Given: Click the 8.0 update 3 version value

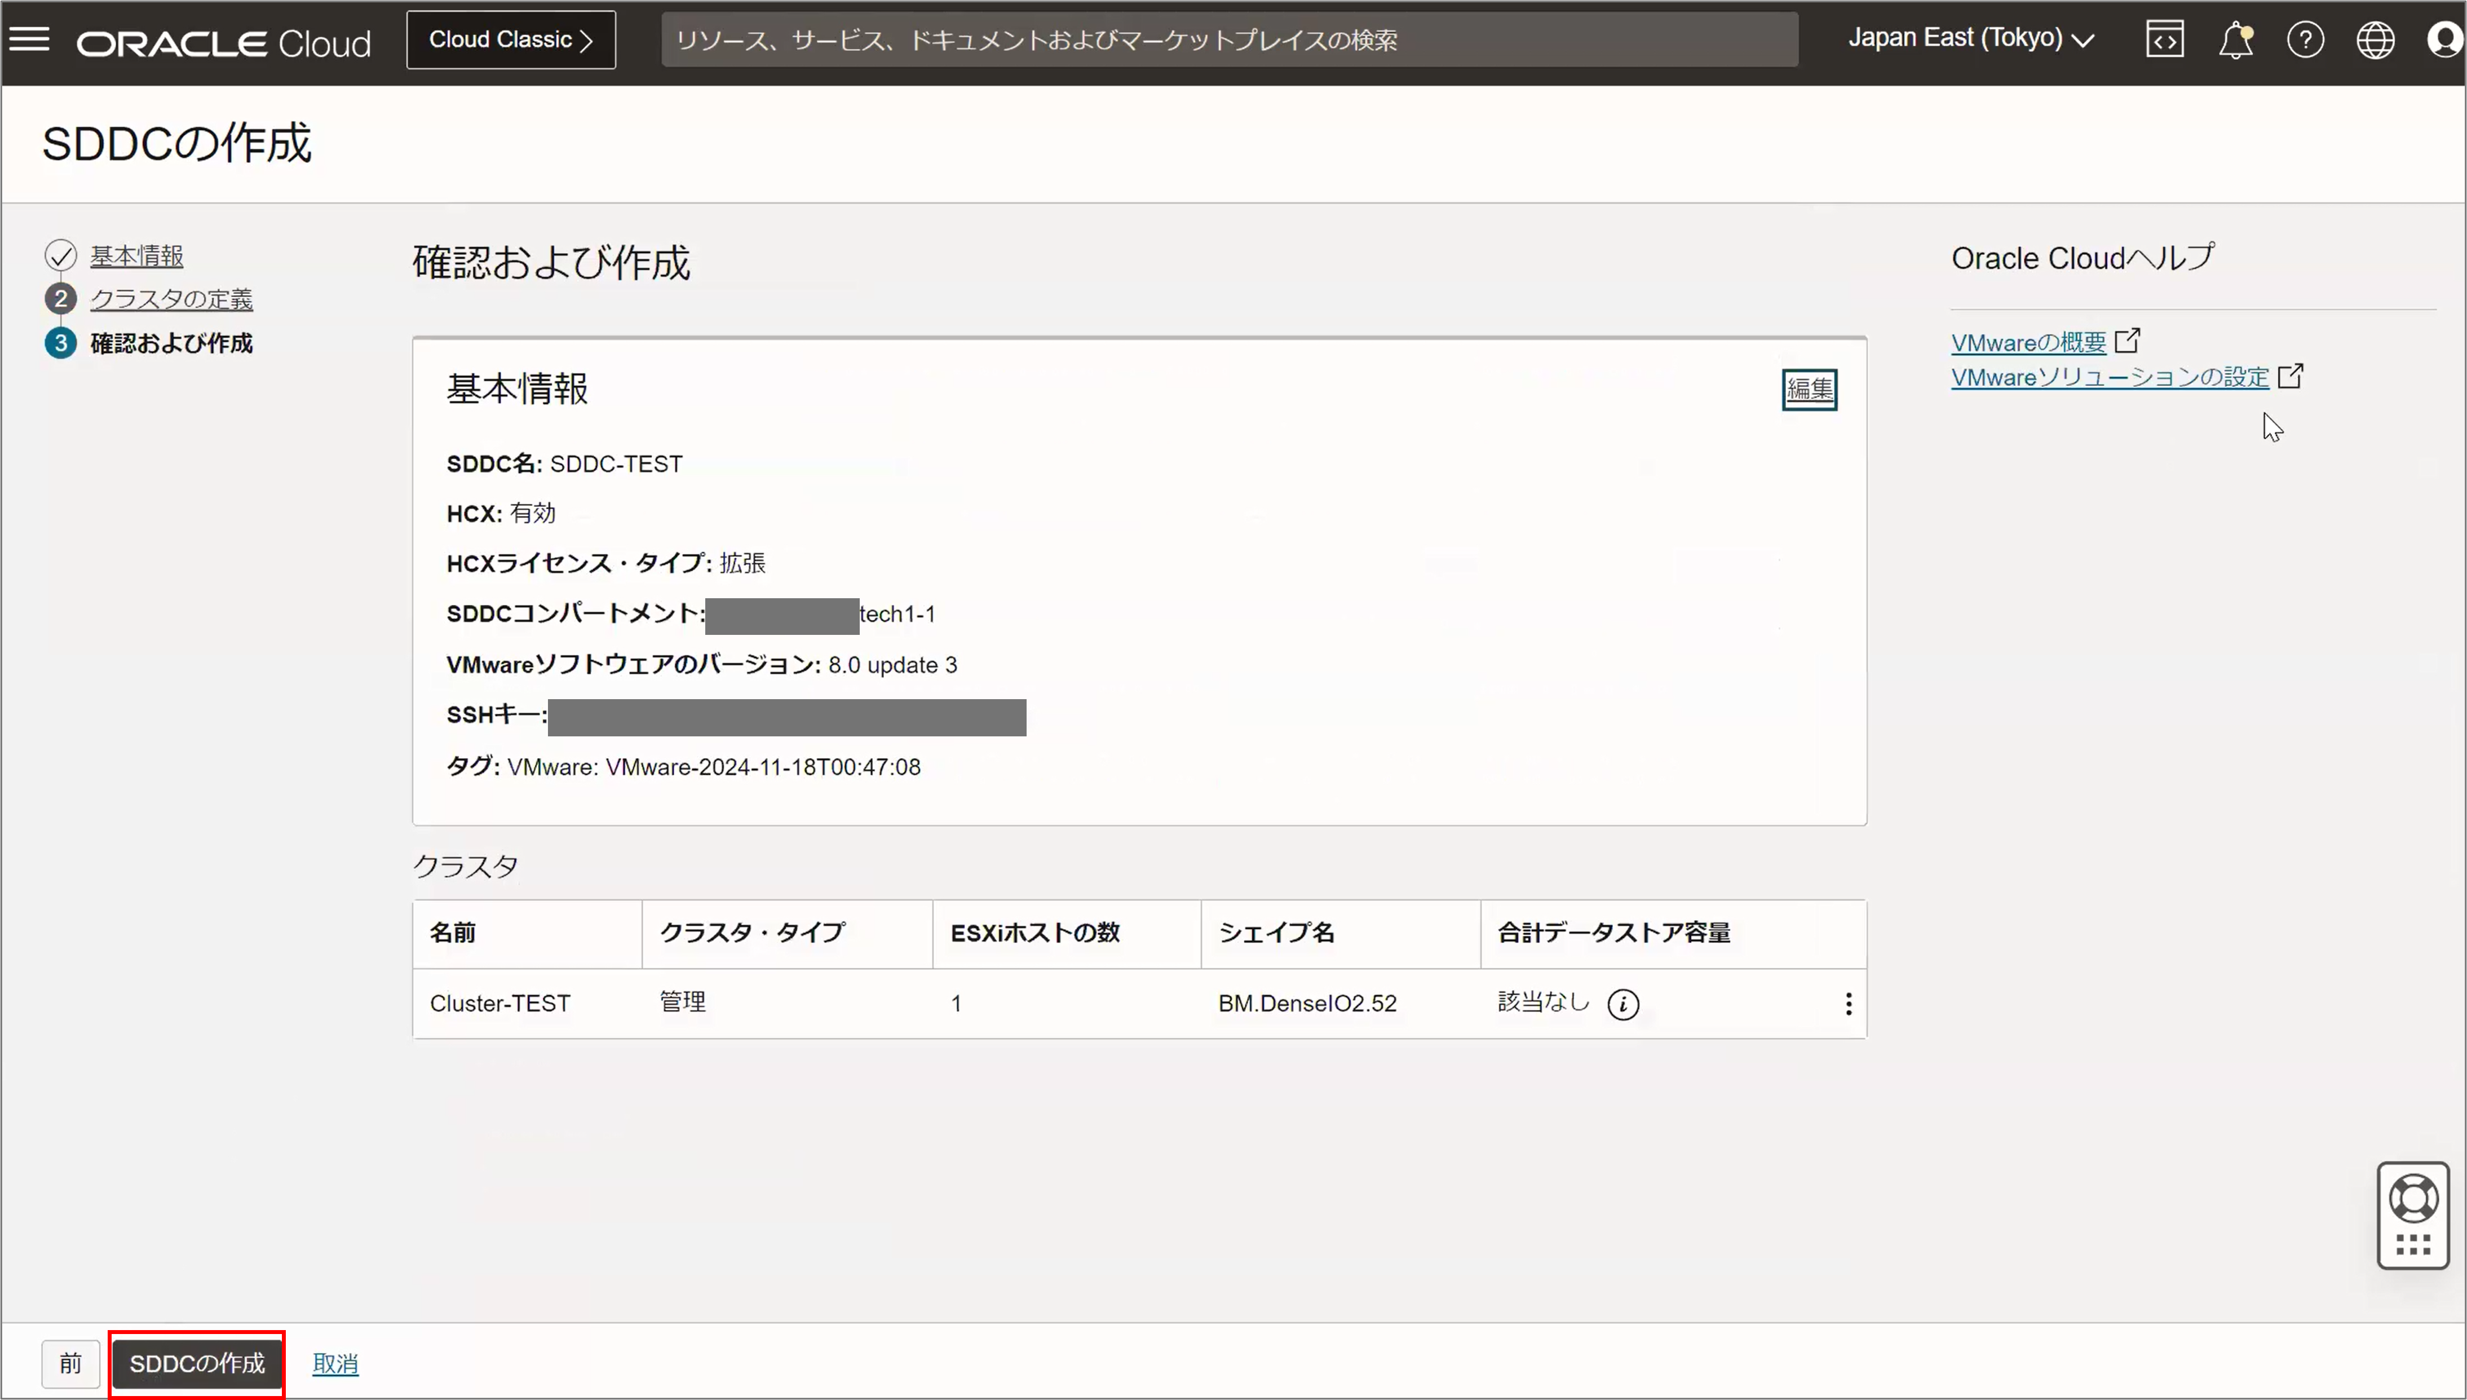Looking at the screenshot, I should point(893,664).
